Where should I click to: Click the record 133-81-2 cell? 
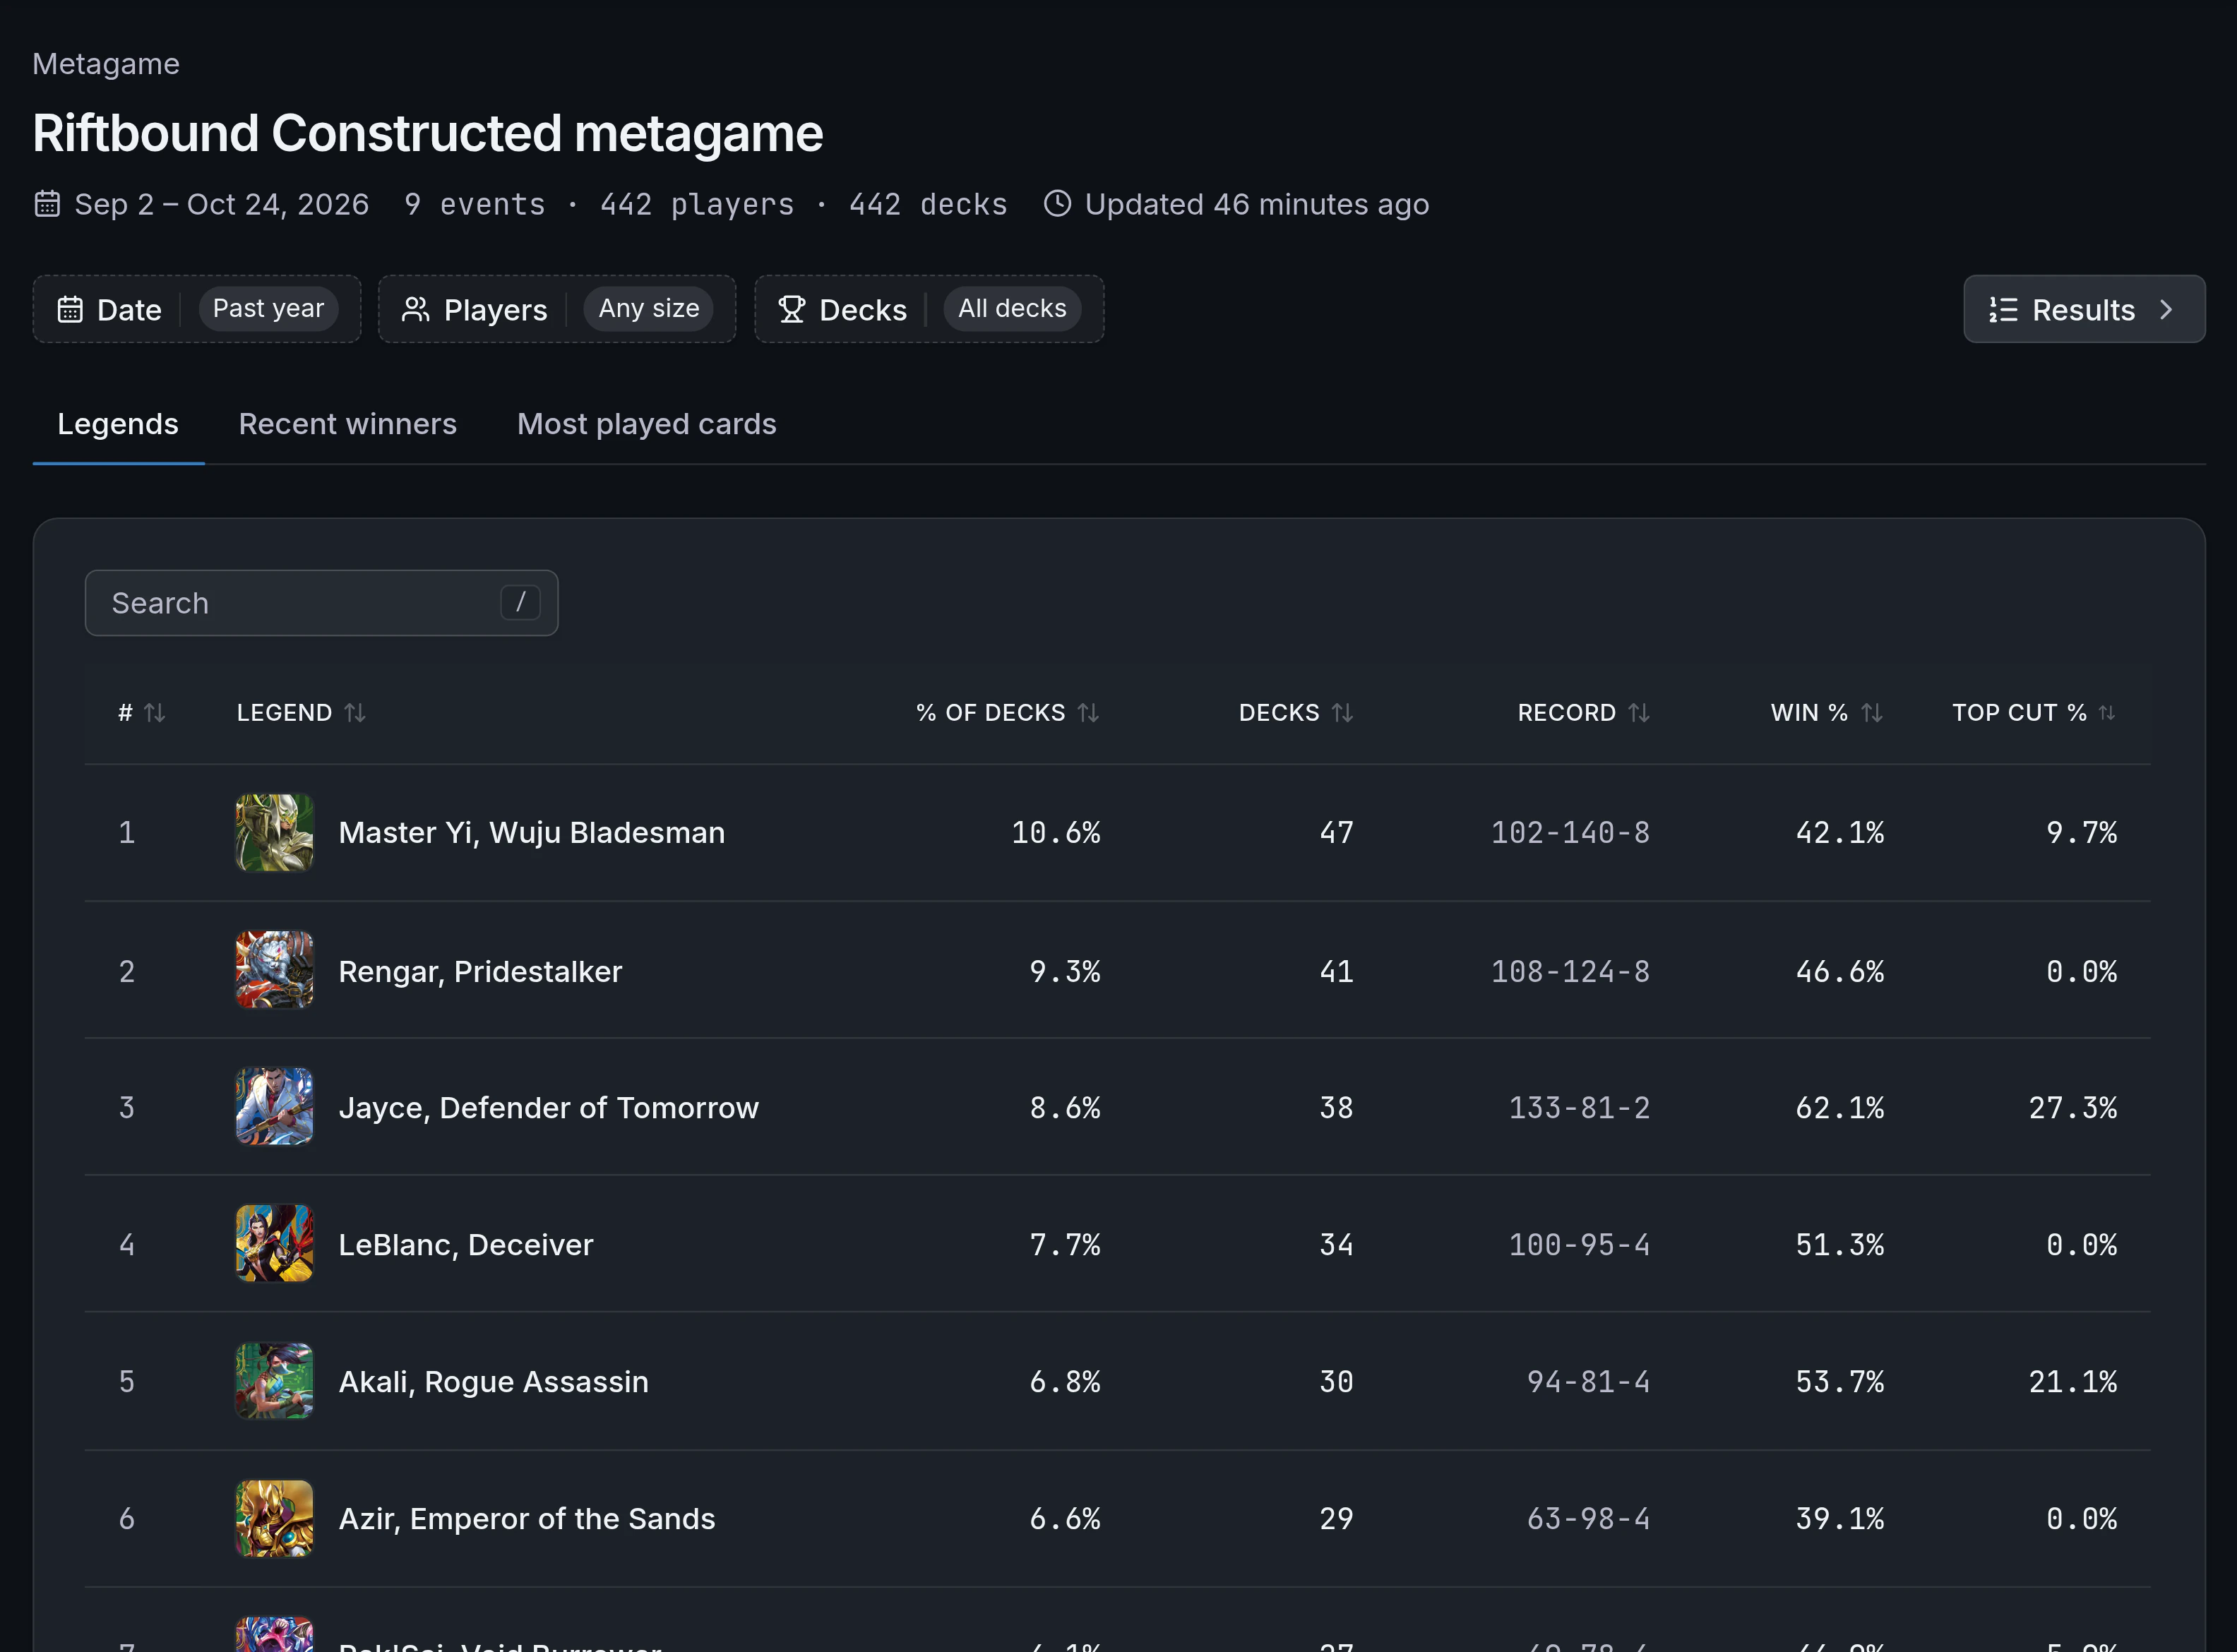point(1579,1108)
